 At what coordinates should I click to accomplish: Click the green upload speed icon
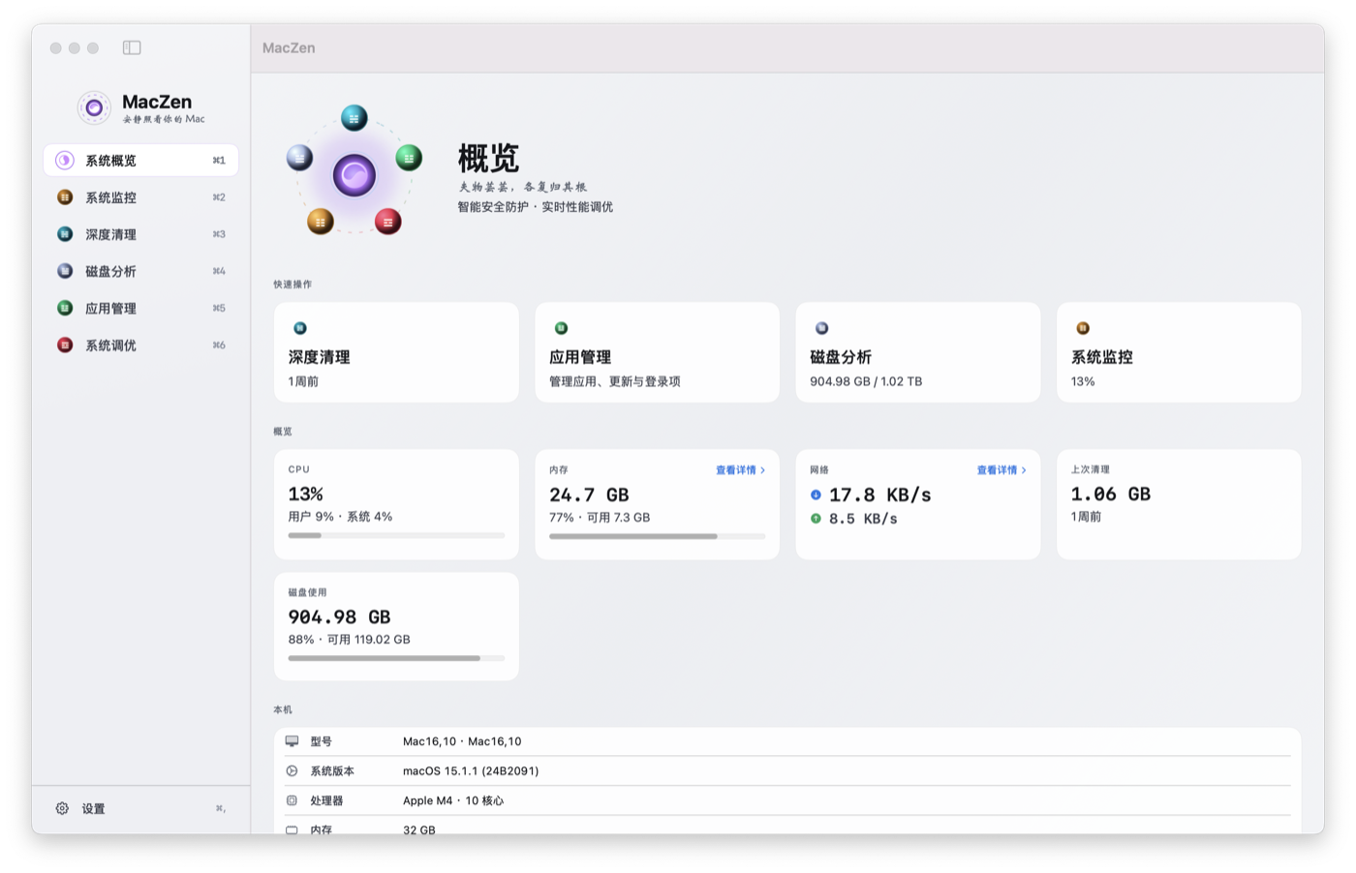point(816,519)
